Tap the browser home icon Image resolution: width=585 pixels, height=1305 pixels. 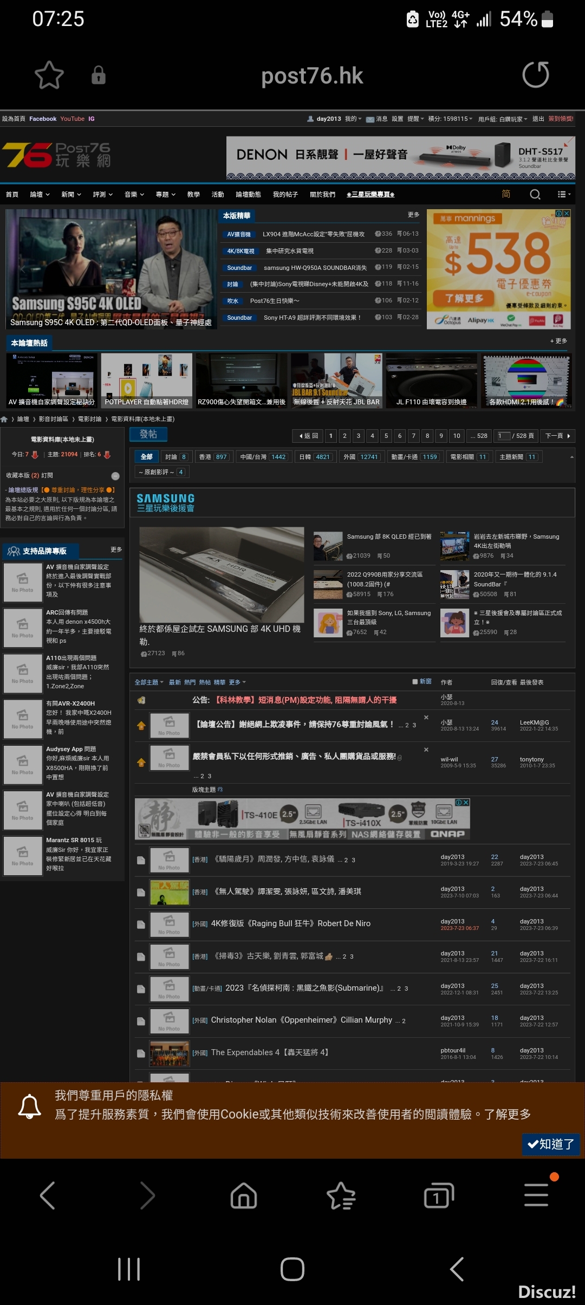click(x=244, y=1196)
